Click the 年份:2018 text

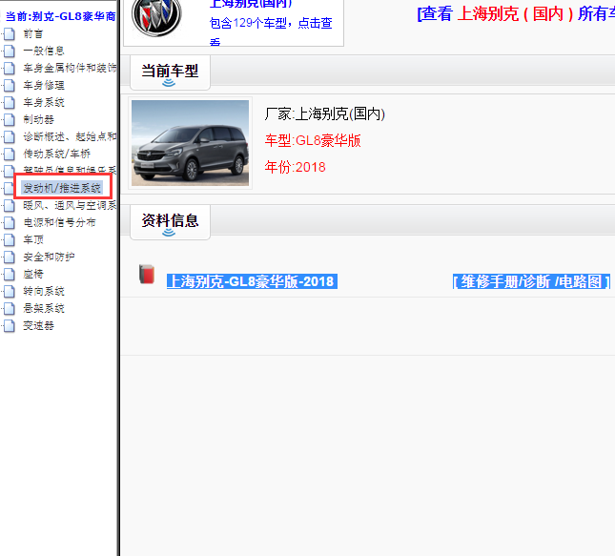295,167
